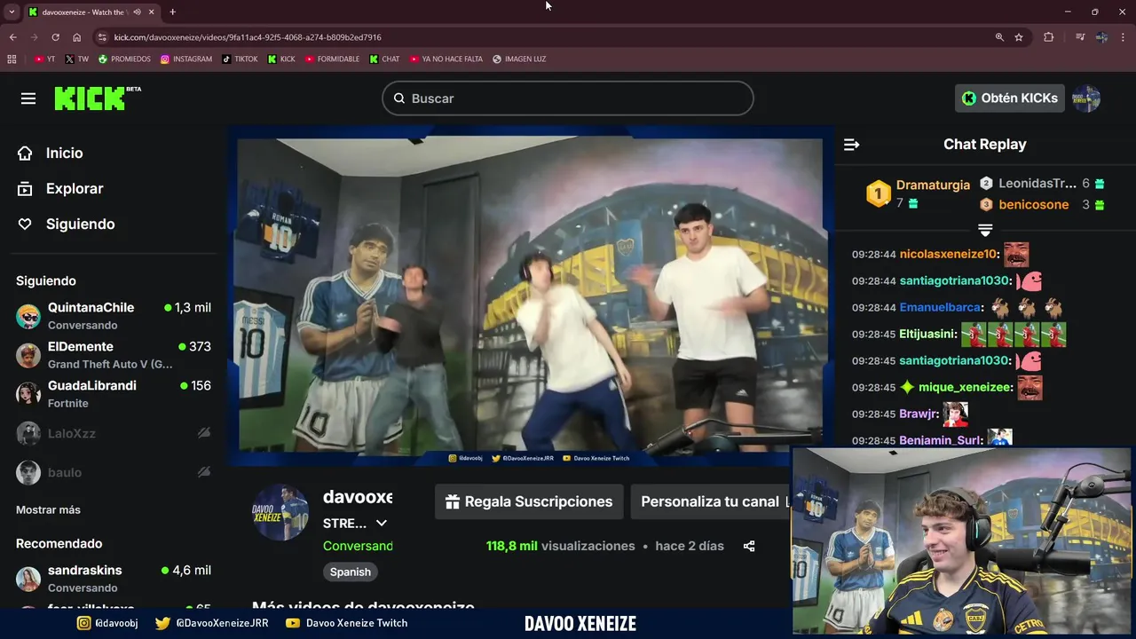This screenshot has height=639, width=1136.
Task: Open the PROMIEDOS bookmark
Action: point(124,59)
